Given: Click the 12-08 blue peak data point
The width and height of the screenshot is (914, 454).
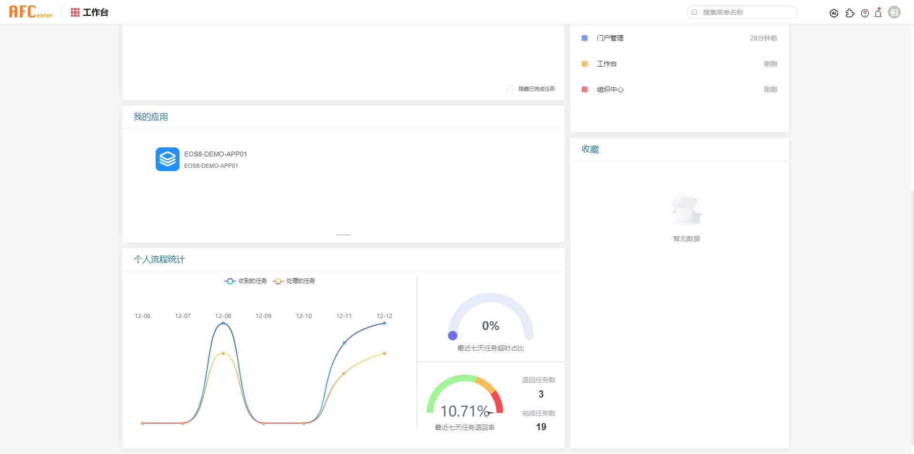Looking at the screenshot, I should pyautogui.click(x=223, y=323).
